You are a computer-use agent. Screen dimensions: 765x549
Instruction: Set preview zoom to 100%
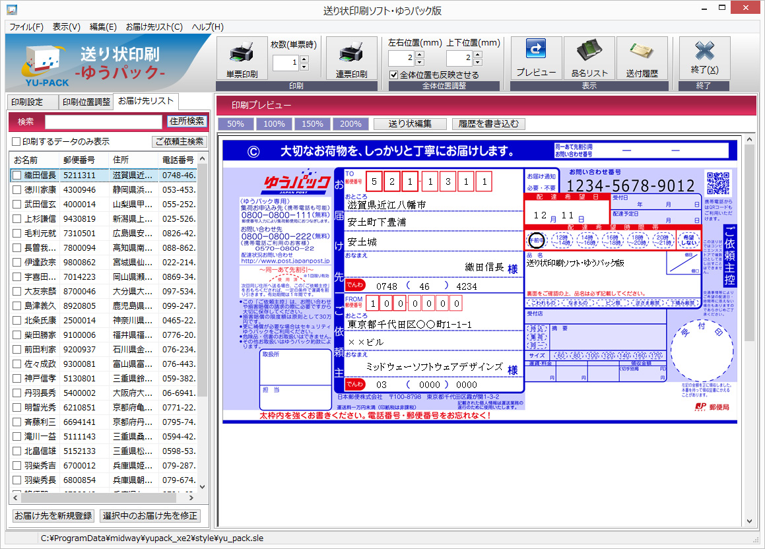click(x=274, y=124)
